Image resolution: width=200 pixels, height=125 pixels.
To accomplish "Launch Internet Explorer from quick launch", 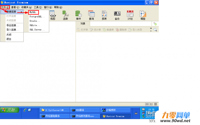I will coord(25,110).
